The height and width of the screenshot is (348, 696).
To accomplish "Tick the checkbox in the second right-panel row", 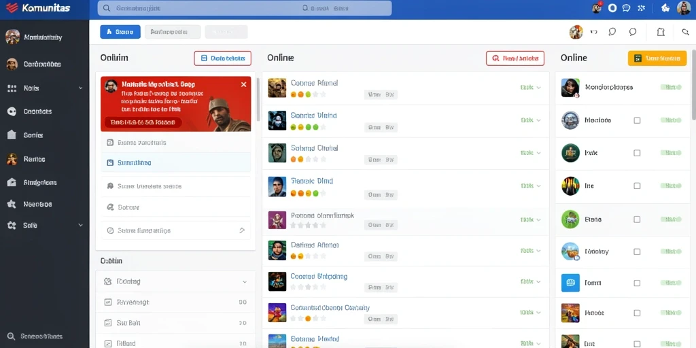I will pyautogui.click(x=637, y=120).
